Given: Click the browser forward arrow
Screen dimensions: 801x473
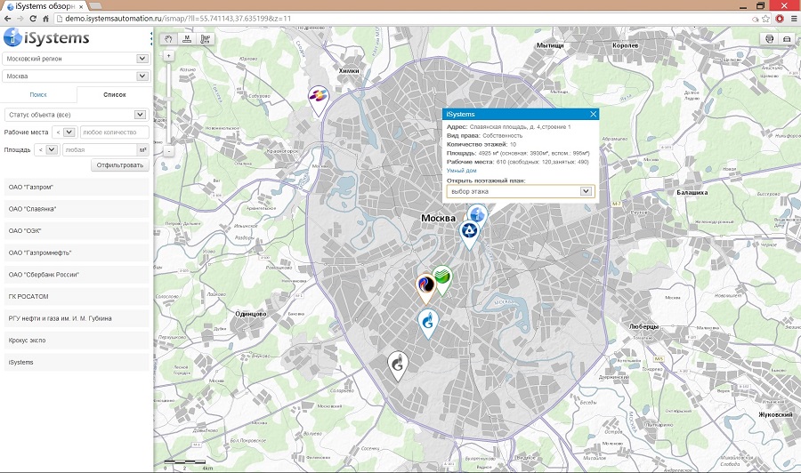Looking at the screenshot, I should pyautogui.click(x=20, y=19).
